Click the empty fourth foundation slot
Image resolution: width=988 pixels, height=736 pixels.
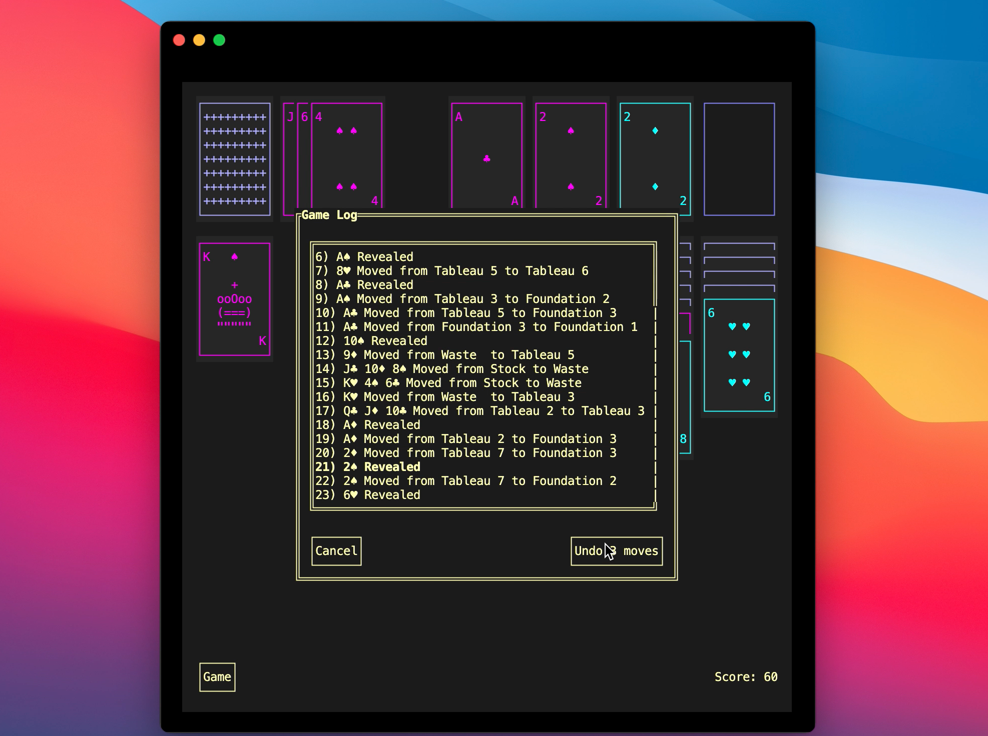739,159
